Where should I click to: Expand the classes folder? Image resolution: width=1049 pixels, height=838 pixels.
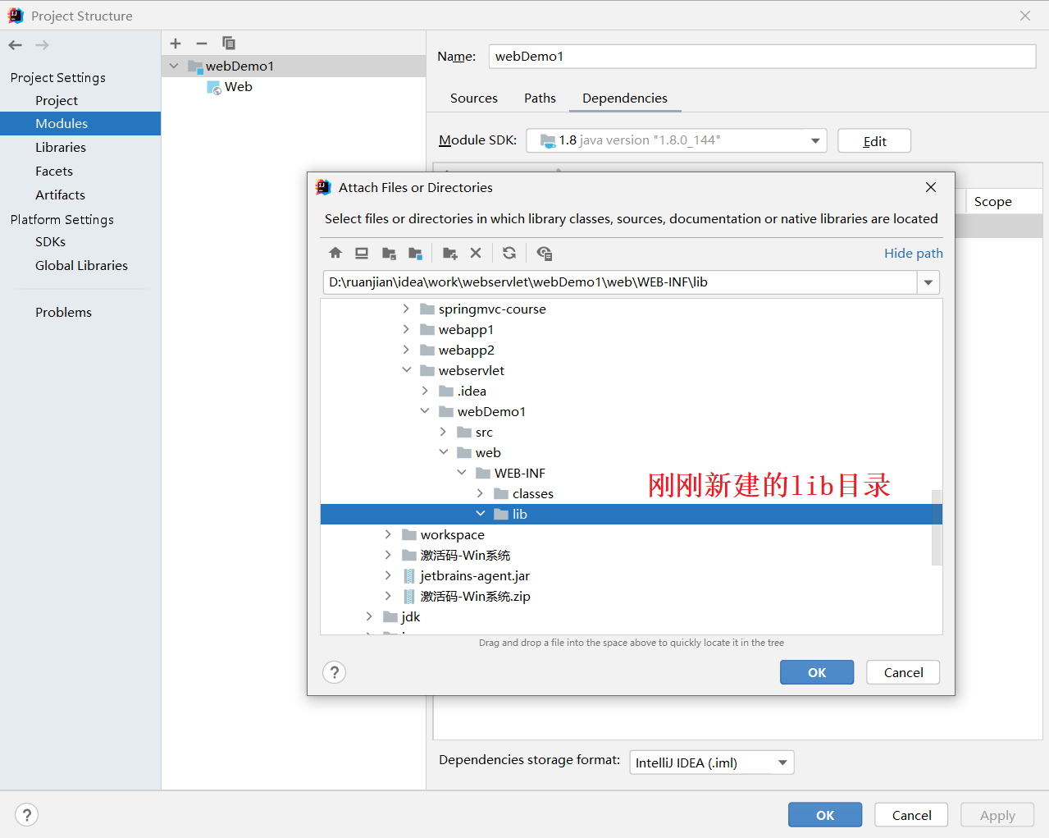[x=480, y=493]
